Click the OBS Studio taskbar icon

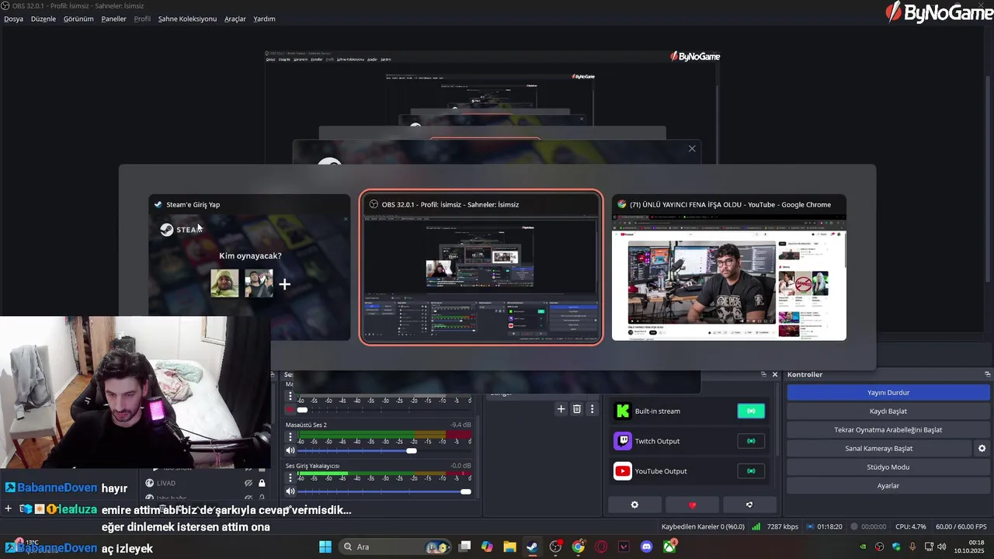coord(555,547)
